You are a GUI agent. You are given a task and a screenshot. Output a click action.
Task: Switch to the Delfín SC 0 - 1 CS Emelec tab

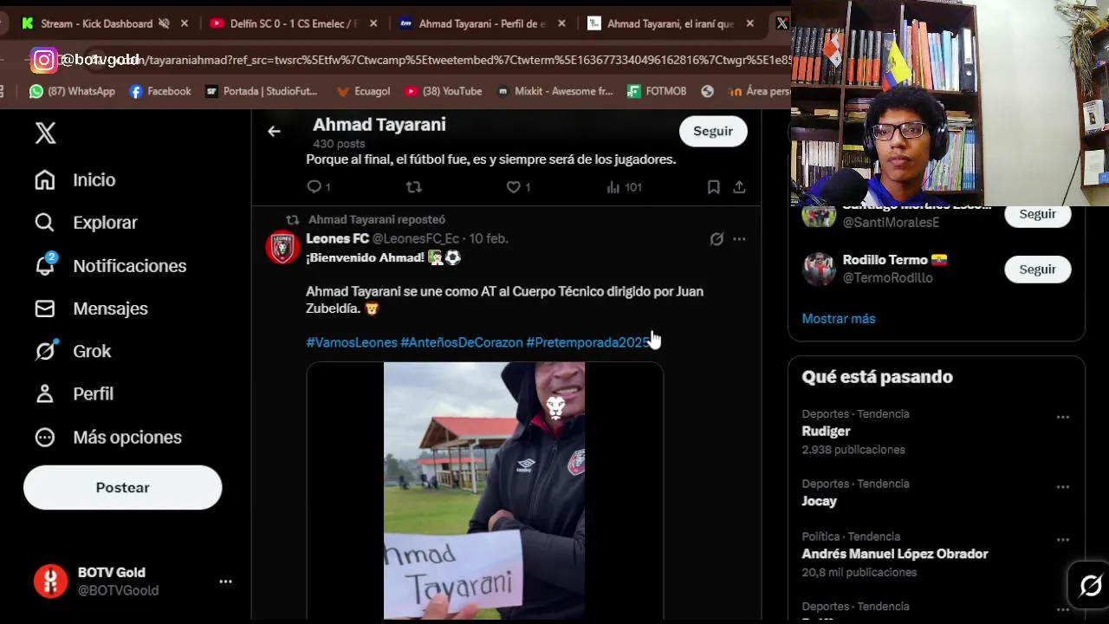(x=293, y=23)
